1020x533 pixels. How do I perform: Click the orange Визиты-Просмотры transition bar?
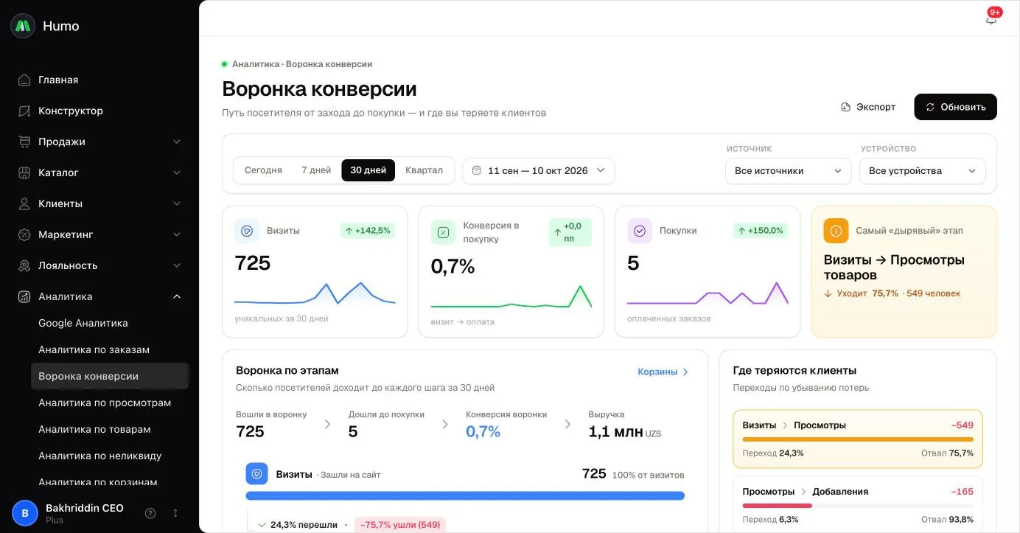point(858,439)
